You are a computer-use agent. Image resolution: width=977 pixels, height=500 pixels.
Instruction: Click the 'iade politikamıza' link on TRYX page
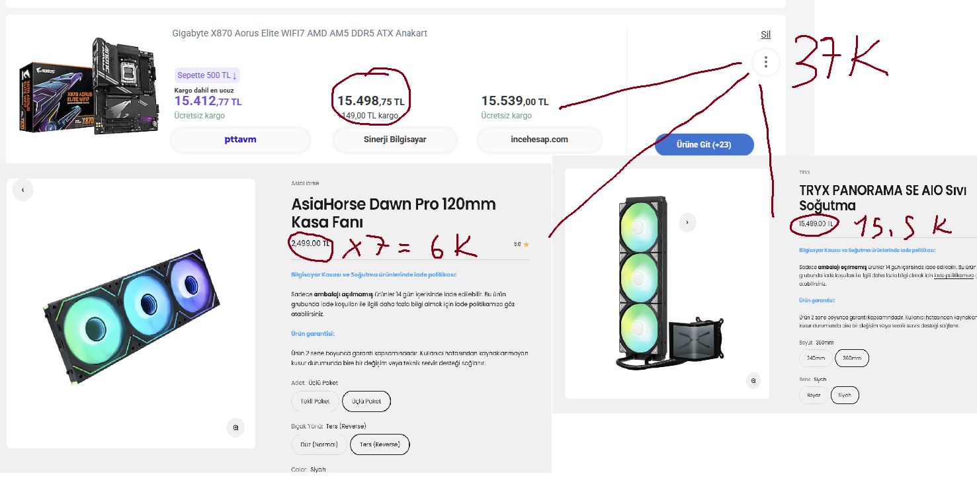955,274
